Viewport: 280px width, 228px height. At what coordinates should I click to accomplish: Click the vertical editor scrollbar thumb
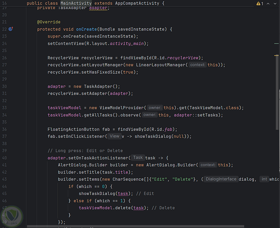click(x=277, y=92)
